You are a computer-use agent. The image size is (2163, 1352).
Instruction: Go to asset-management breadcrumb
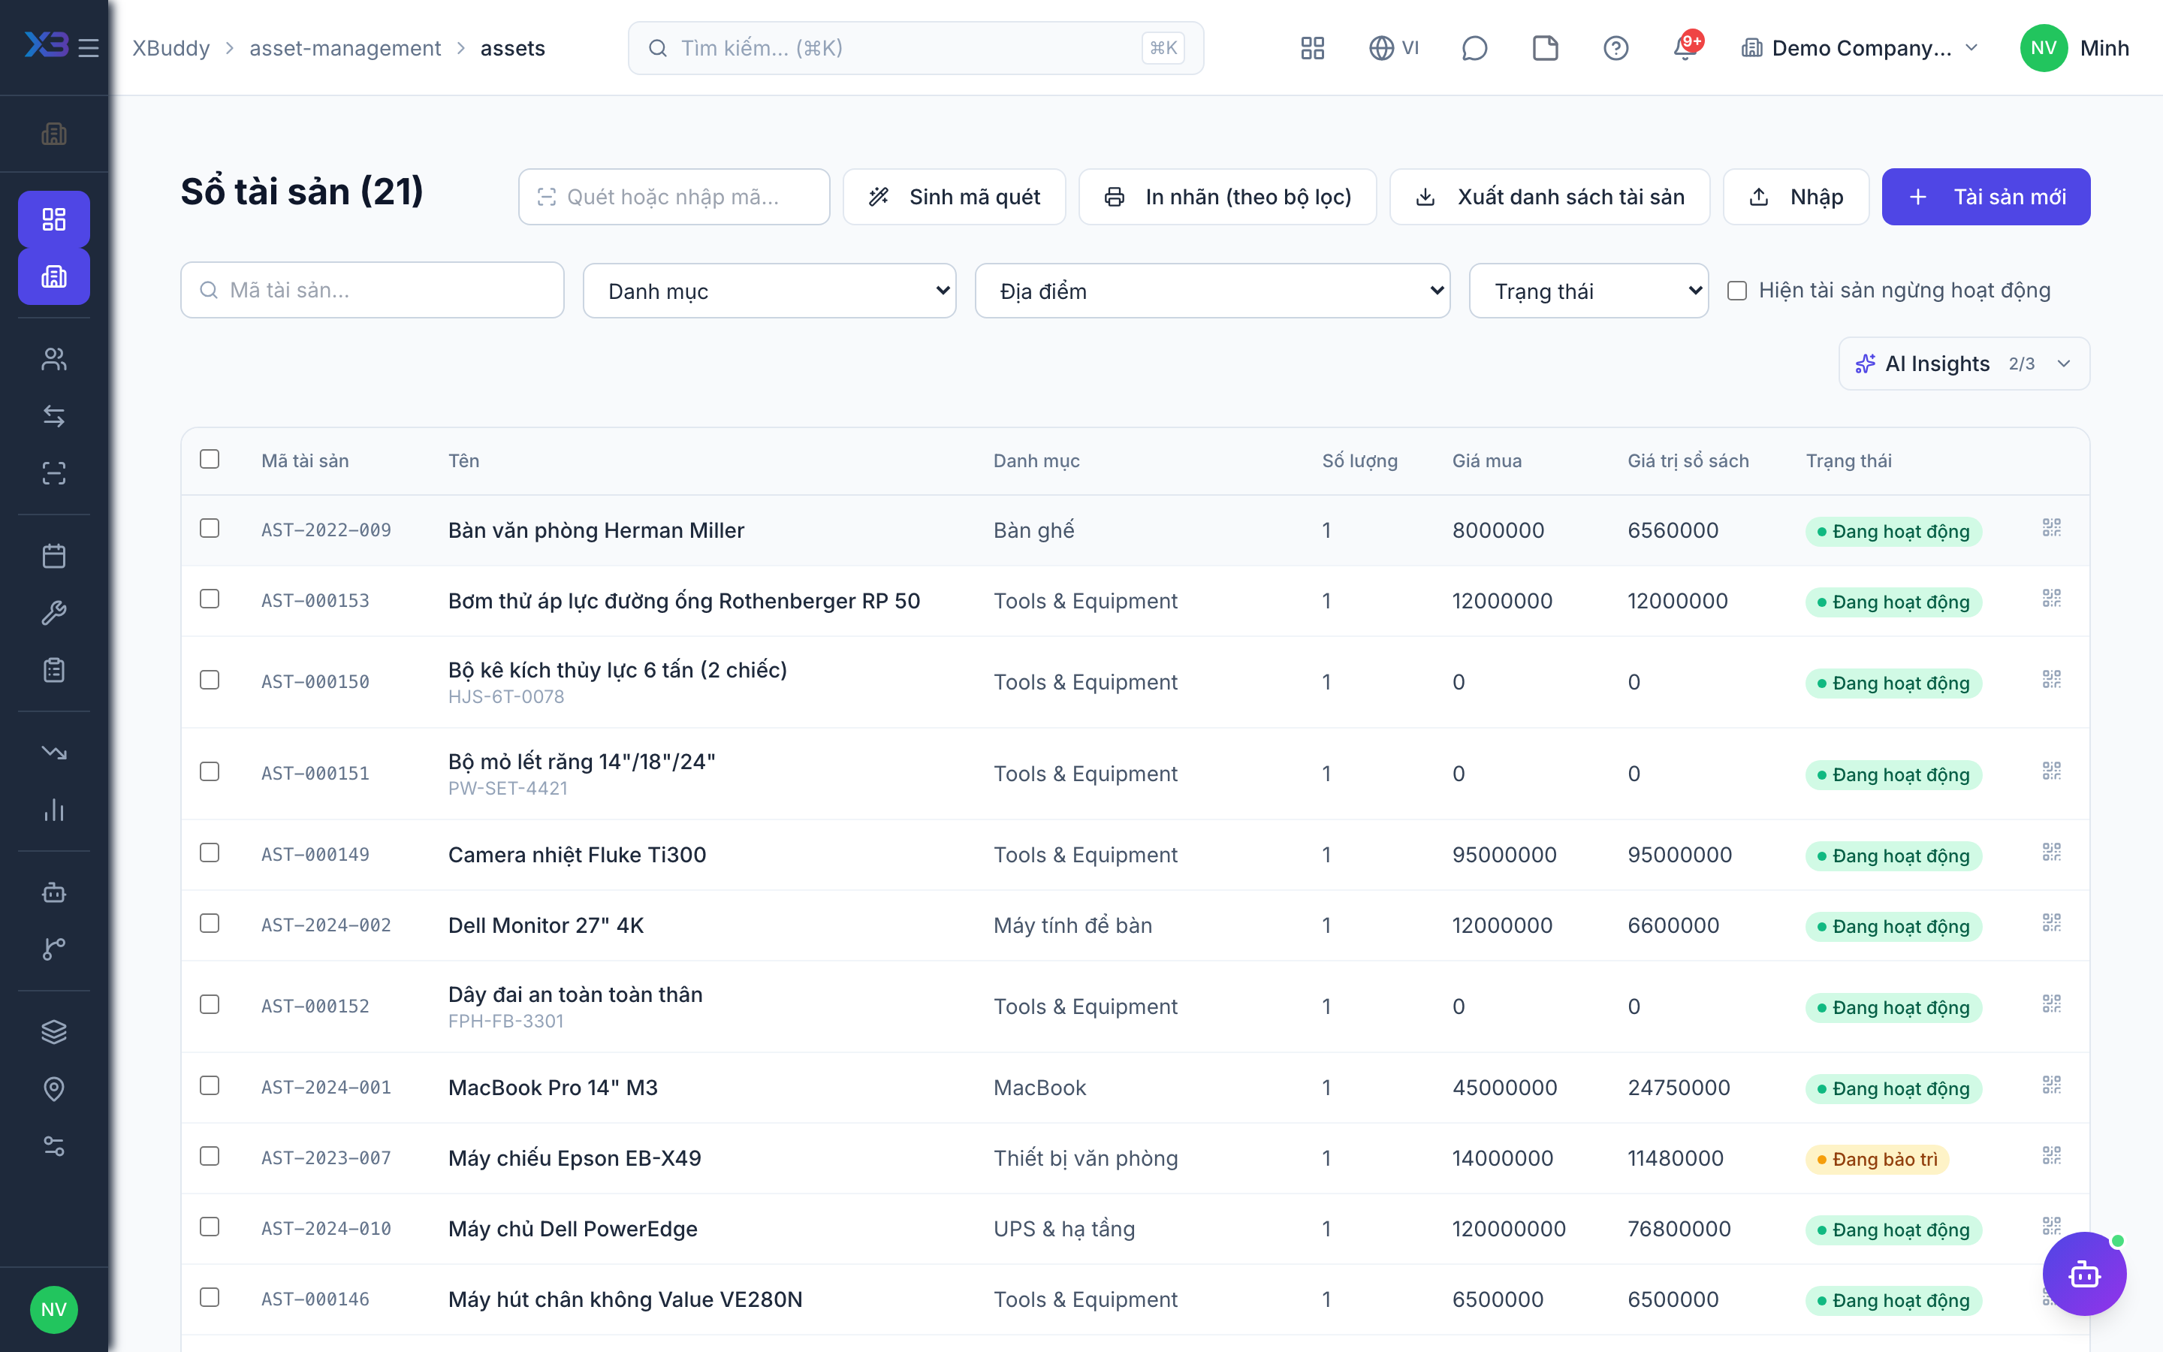pyautogui.click(x=345, y=48)
